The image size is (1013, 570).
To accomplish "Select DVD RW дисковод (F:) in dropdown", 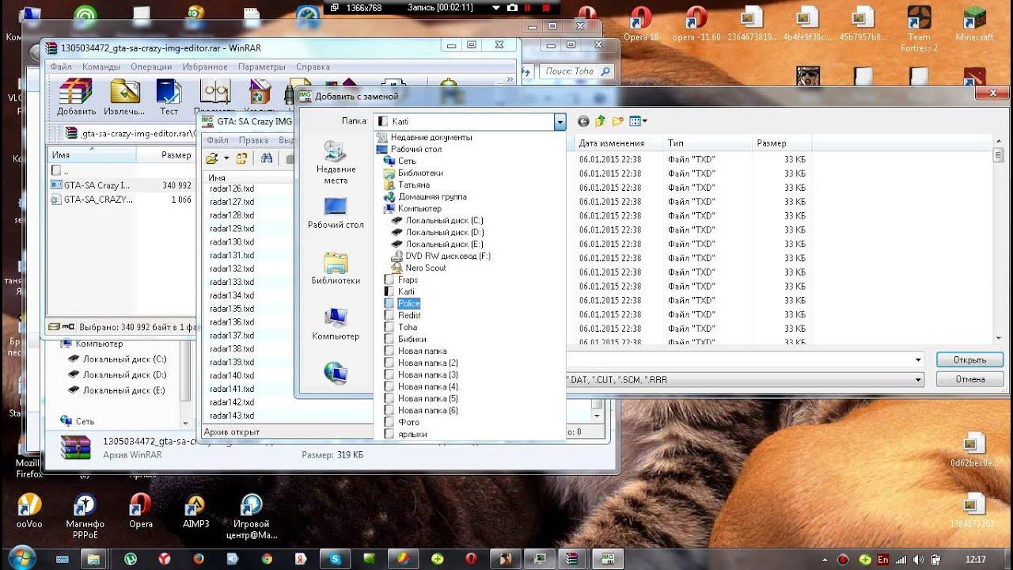I will tap(447, 256).
